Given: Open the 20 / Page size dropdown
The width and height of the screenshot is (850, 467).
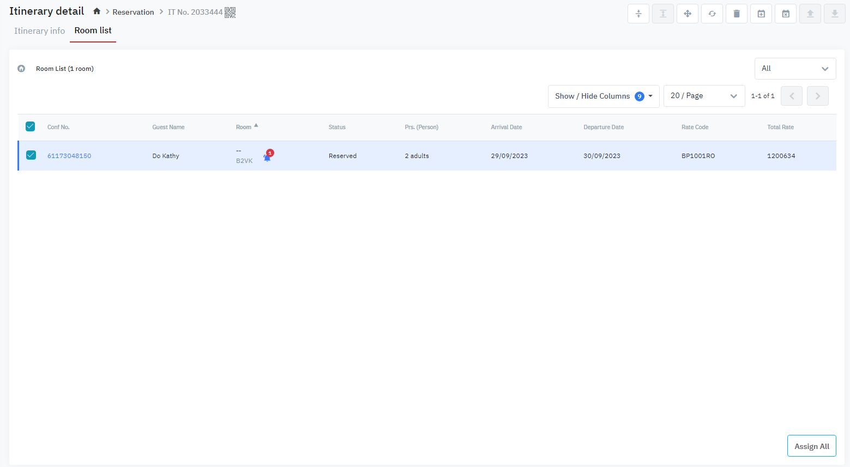Looking at the screenshot, I should [704, 96].
